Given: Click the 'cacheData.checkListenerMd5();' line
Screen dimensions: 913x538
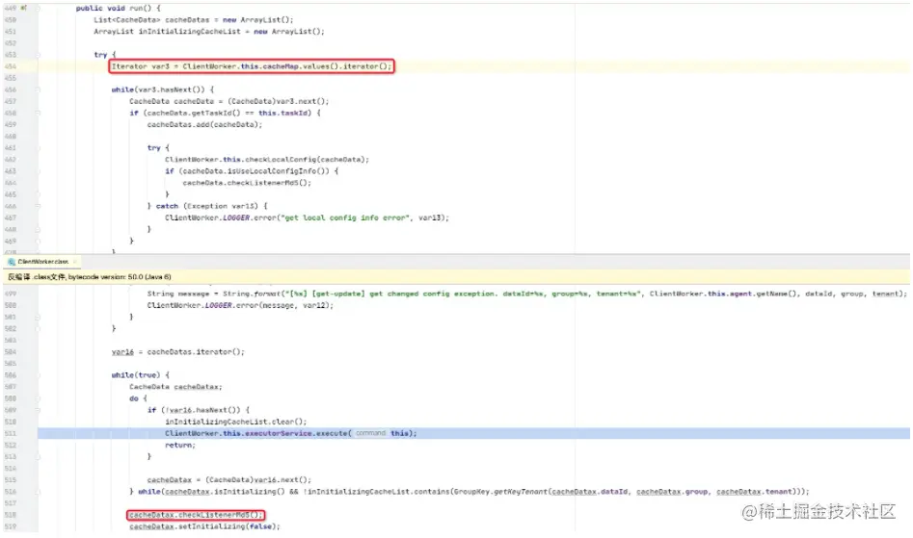Looking at the screenshot, I should [247, 183].
